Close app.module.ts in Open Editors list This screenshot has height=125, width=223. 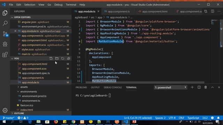(x=15, y=31)
